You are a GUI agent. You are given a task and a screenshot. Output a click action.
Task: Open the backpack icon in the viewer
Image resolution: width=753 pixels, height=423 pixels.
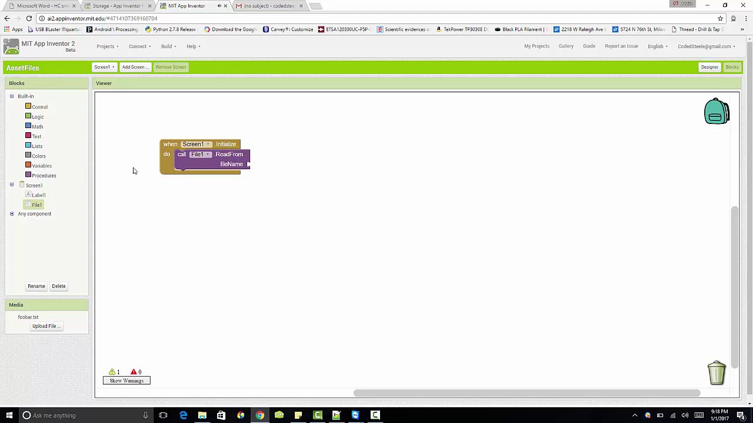click(x=717, y=111)
